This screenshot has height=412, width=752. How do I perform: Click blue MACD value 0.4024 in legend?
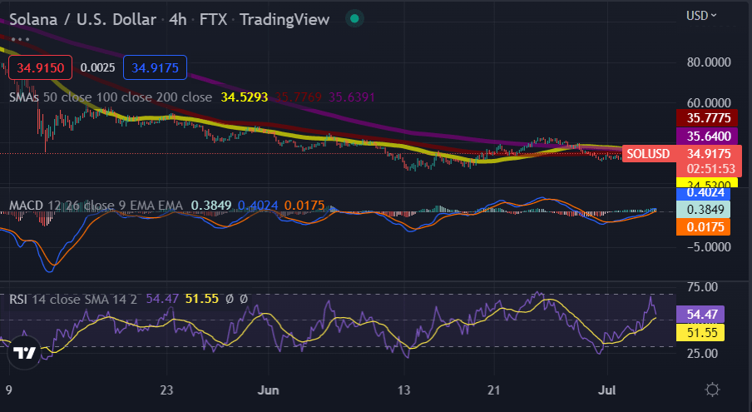tap(258, 206)
